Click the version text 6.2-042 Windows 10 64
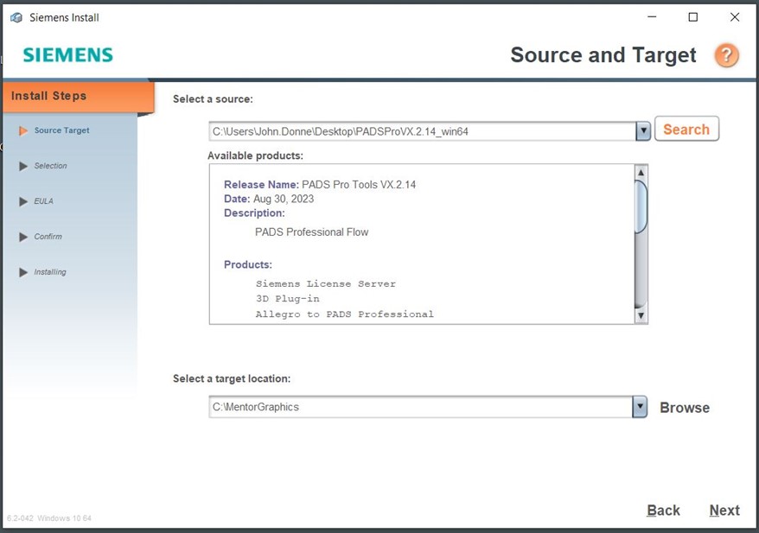 49,518
